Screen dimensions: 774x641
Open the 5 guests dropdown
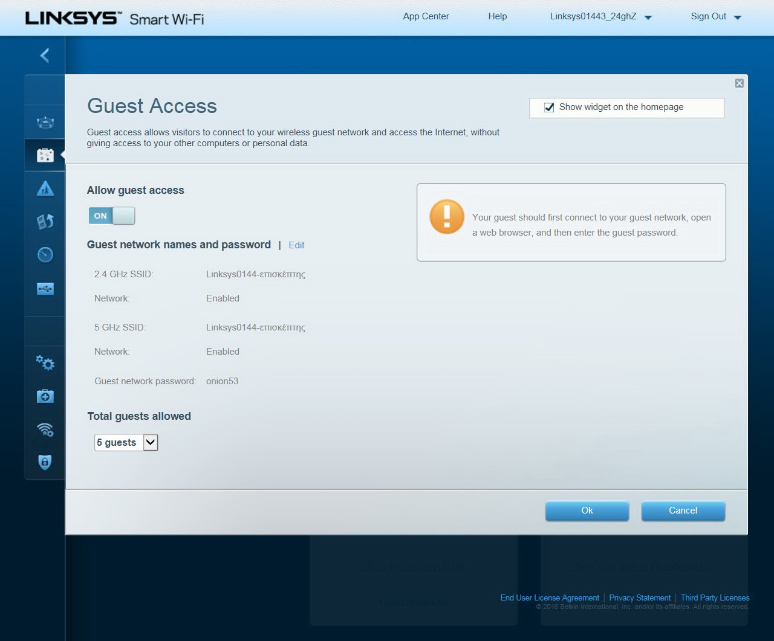tap(126, 442)
